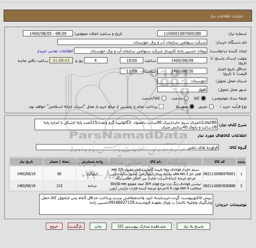
Task: Click the نبشی فولادی item name cell
Action: tap(156, 186)
